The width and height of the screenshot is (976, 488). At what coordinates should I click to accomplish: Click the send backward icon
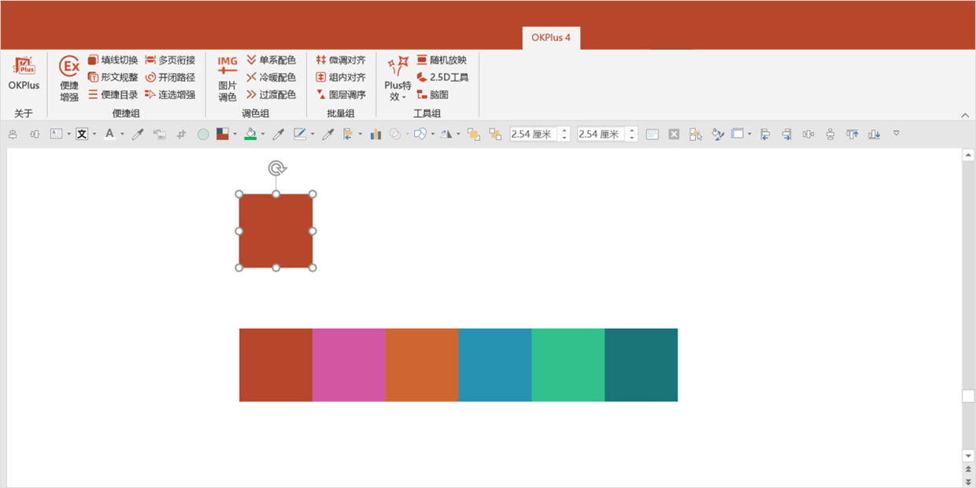495,134
